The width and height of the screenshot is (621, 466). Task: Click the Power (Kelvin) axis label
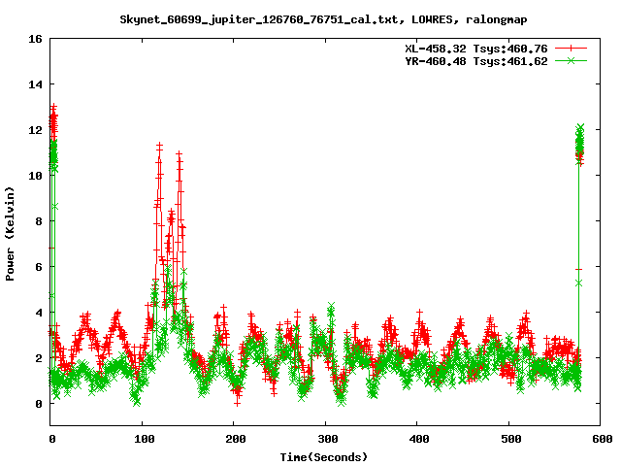[10, 234]
